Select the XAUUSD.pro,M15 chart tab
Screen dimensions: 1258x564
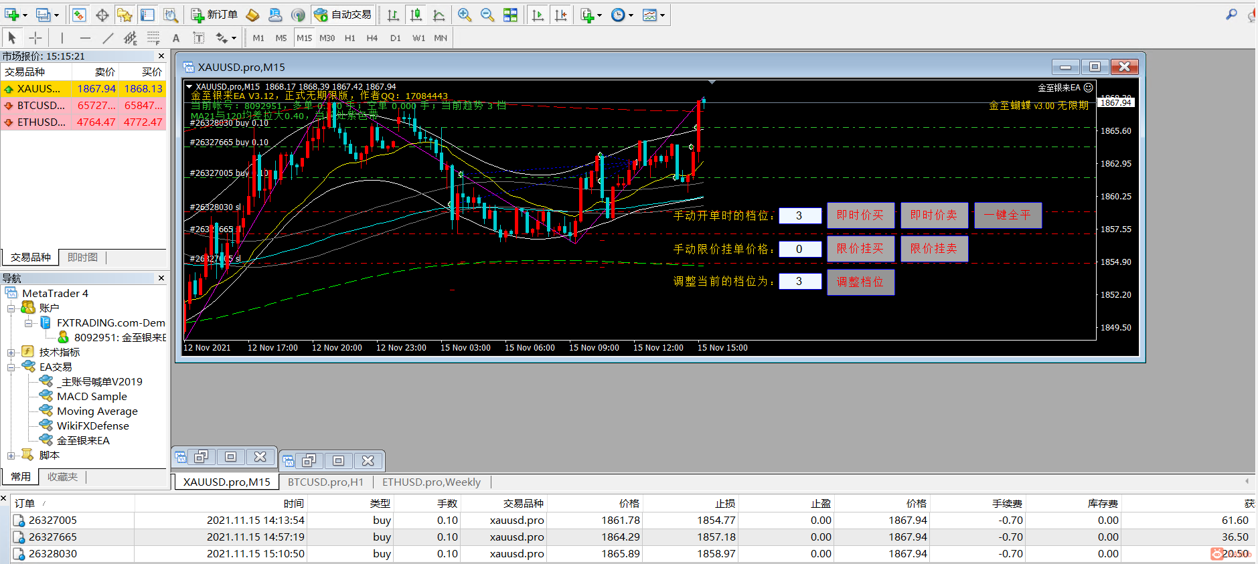coord(226,482)
